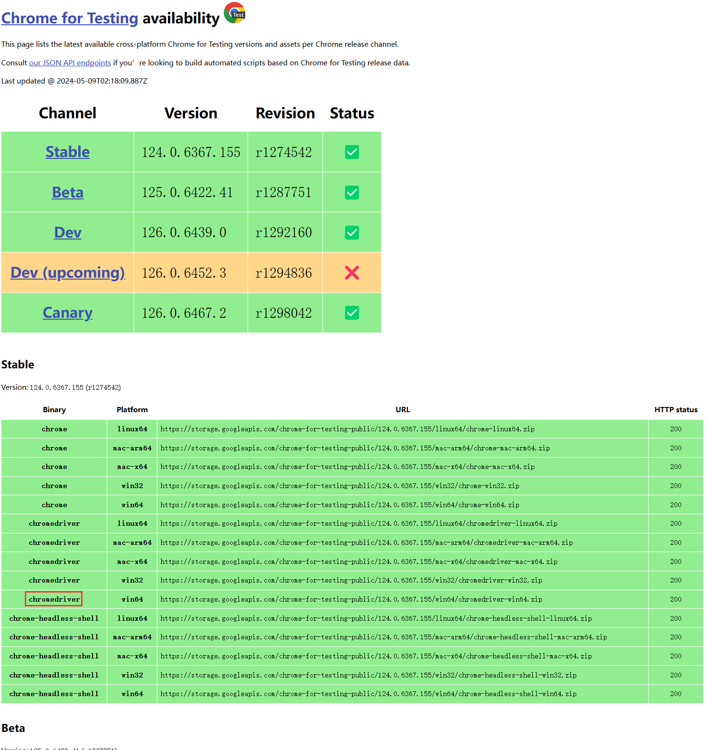Select revision r1287751 cell
This screenshot has height=750, width=706.
[285, 192]
